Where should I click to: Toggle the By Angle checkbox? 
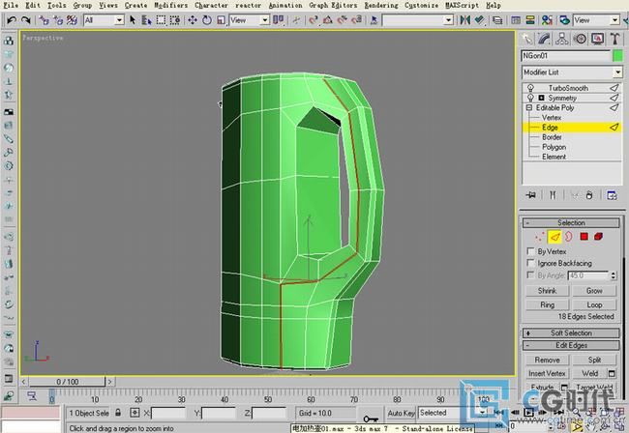coord(530,274)
